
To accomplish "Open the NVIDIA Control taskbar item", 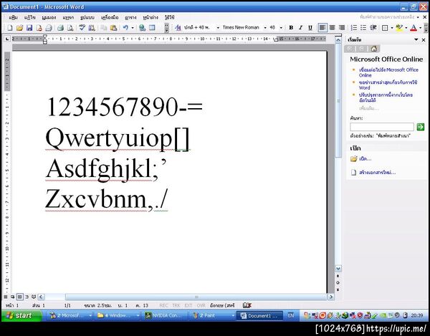I will point(166,315).
